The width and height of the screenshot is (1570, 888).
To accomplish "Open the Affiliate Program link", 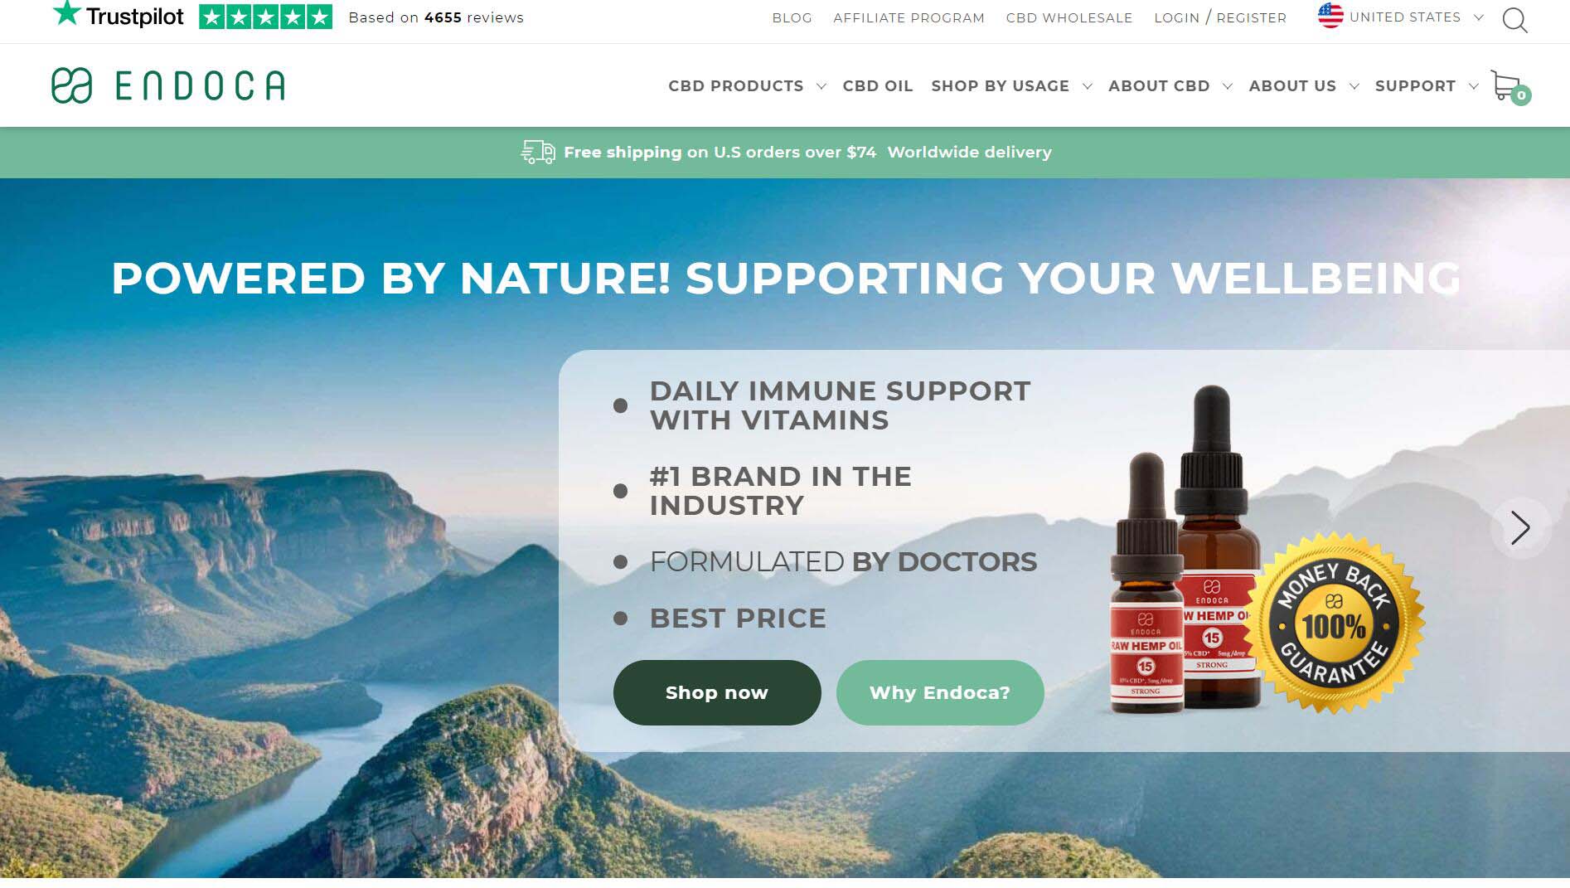I will [909, 17].
